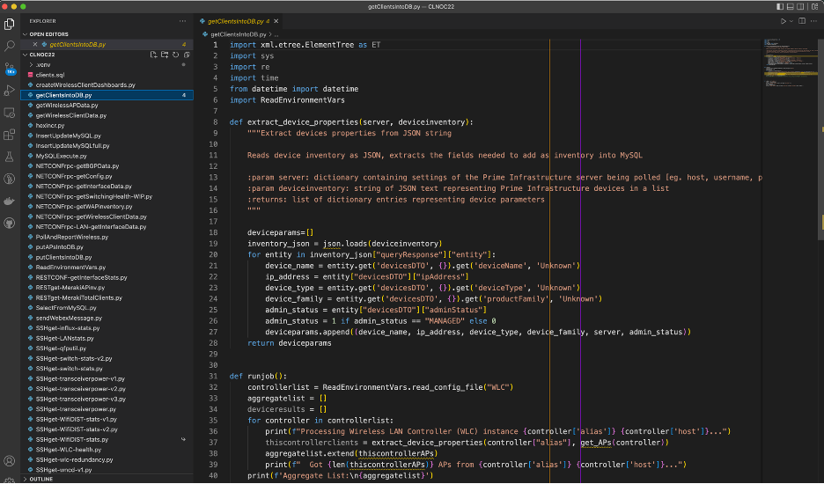Toggle the secondary side bar visibility

pyautogui.click(x=800, y=7)
